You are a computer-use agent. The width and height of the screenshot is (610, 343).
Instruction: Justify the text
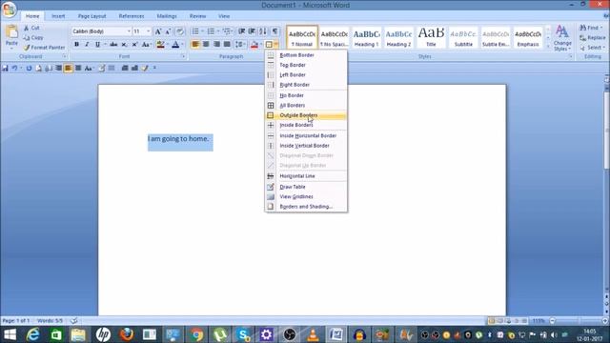tap(227, 45)
